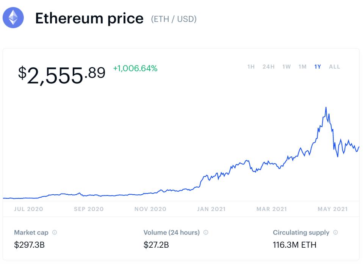Switch to the 1M chart view

[302, 66]
